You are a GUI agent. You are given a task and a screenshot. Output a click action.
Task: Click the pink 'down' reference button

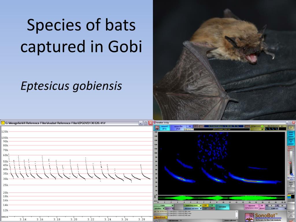coord(262,208)
